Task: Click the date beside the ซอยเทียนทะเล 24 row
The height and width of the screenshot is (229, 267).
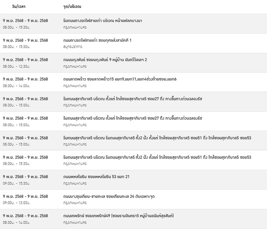Action: click(x=25, y=197)
